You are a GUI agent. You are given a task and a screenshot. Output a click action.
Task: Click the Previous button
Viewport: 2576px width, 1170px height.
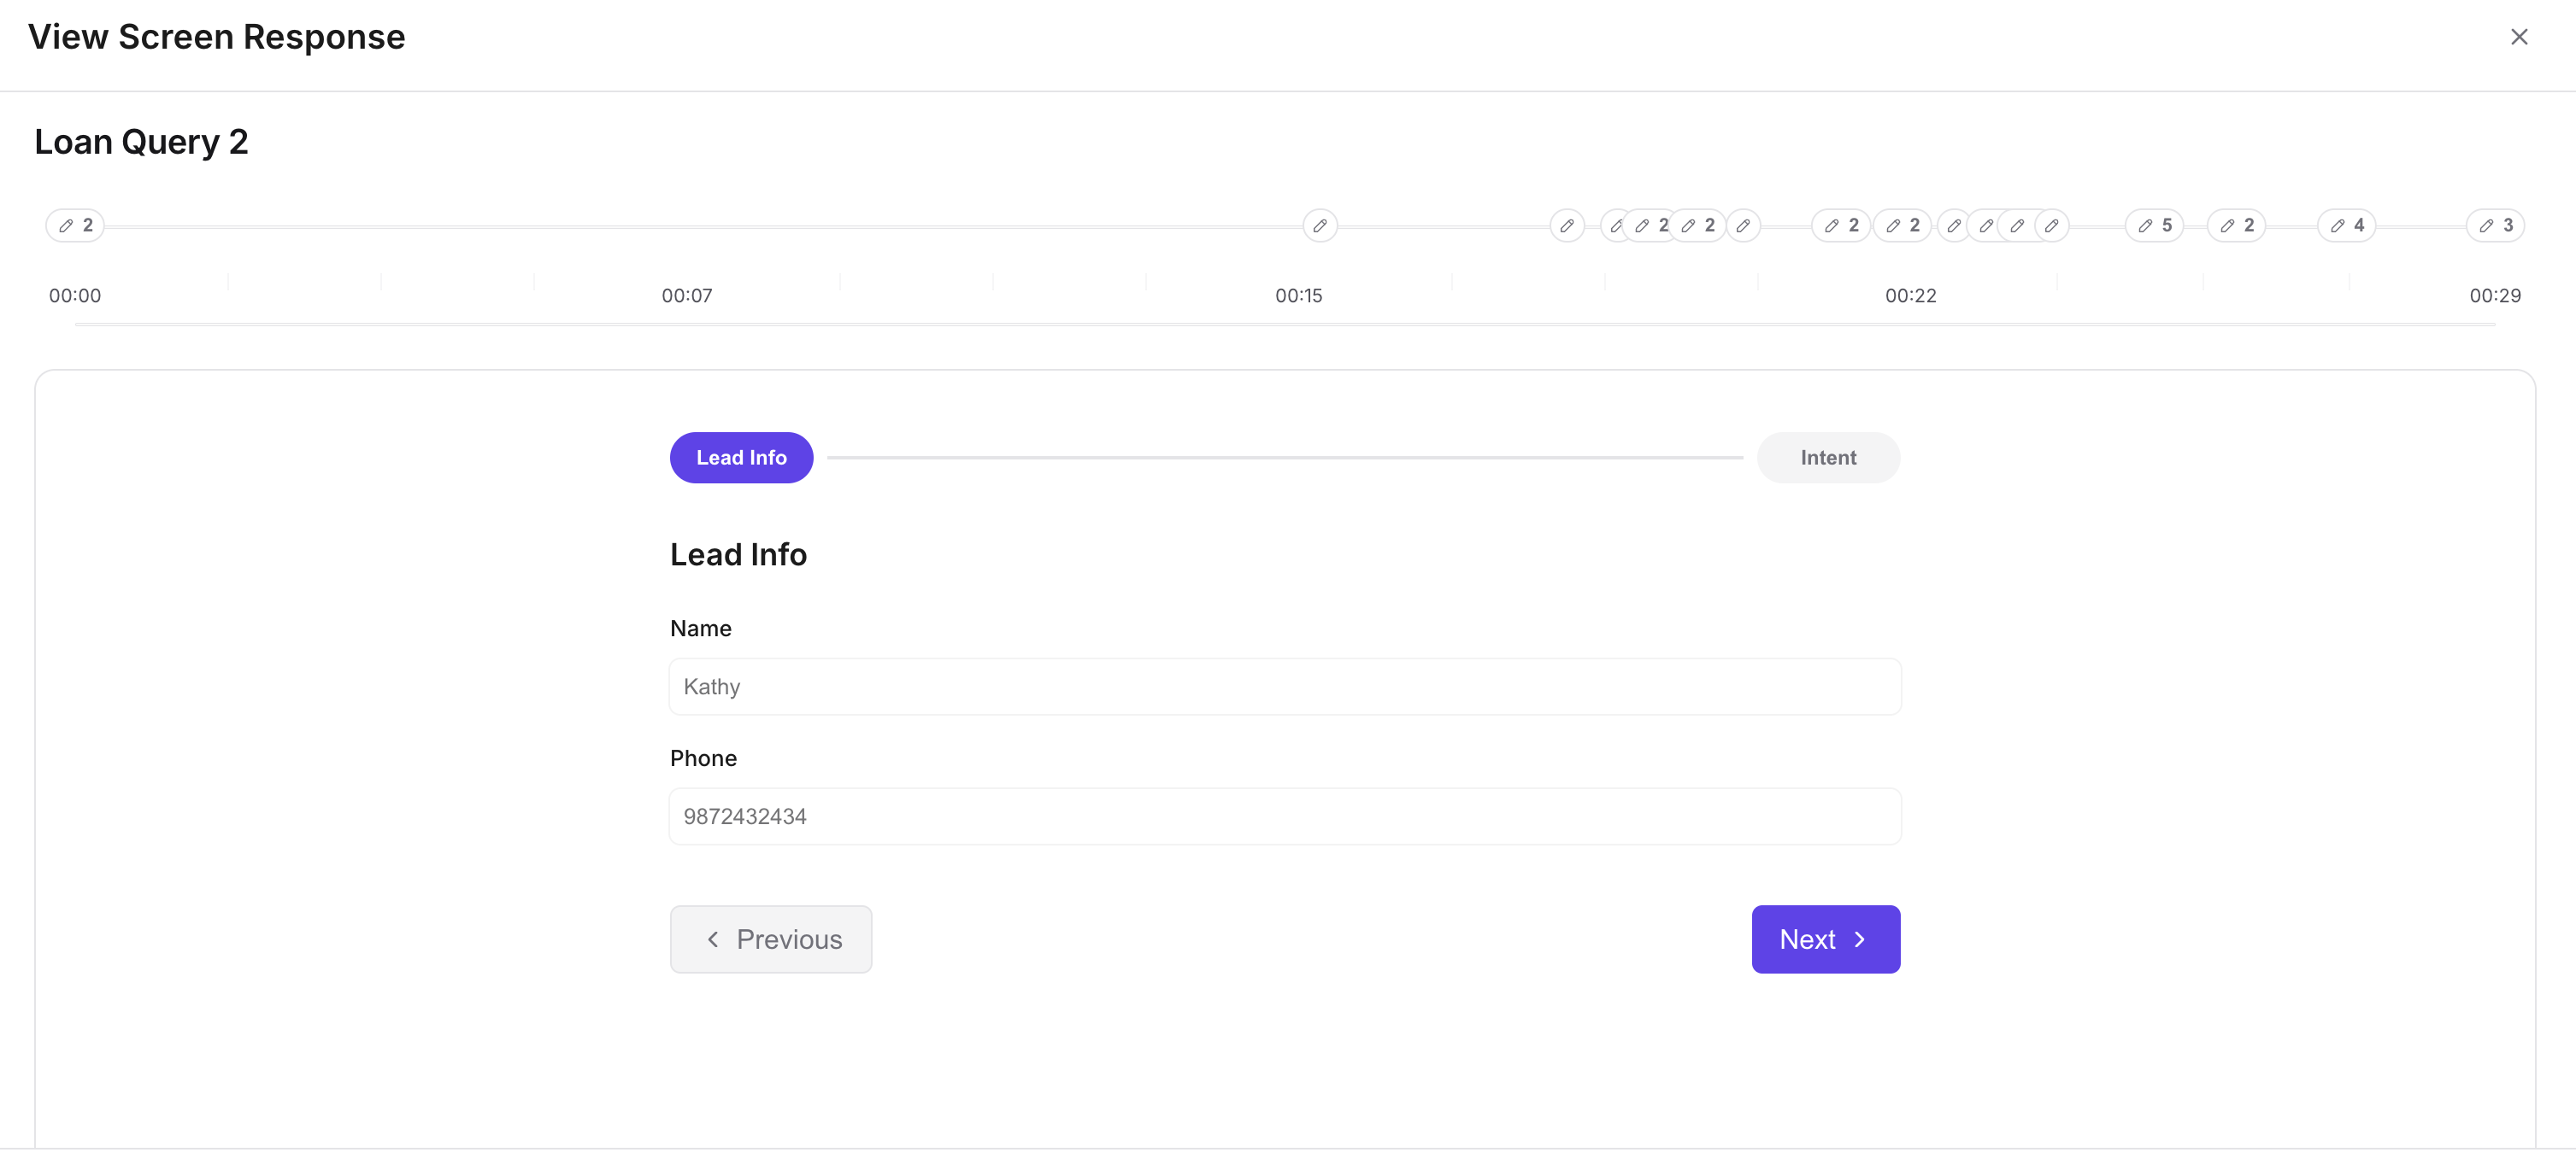(x=771, y=939)
